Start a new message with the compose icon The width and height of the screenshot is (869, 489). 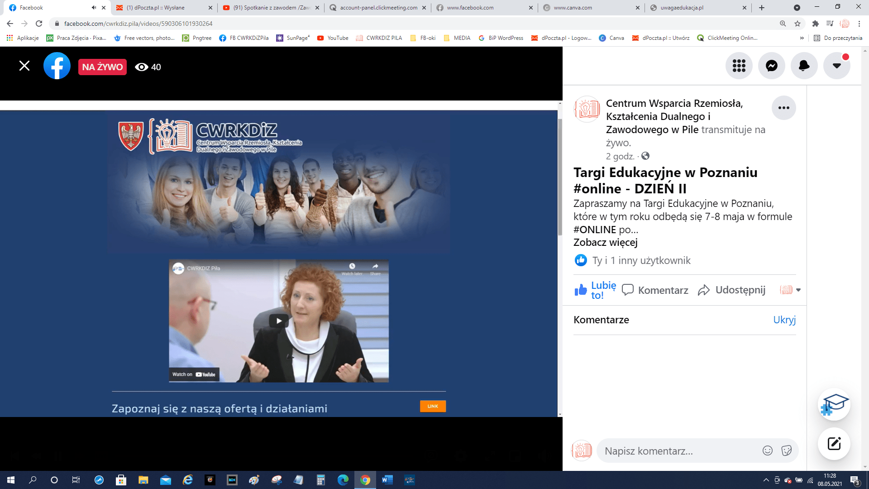click(834, 444)
